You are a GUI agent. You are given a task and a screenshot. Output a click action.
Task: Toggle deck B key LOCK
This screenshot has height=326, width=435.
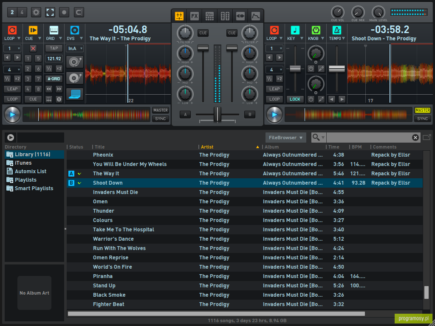[295, 99]
